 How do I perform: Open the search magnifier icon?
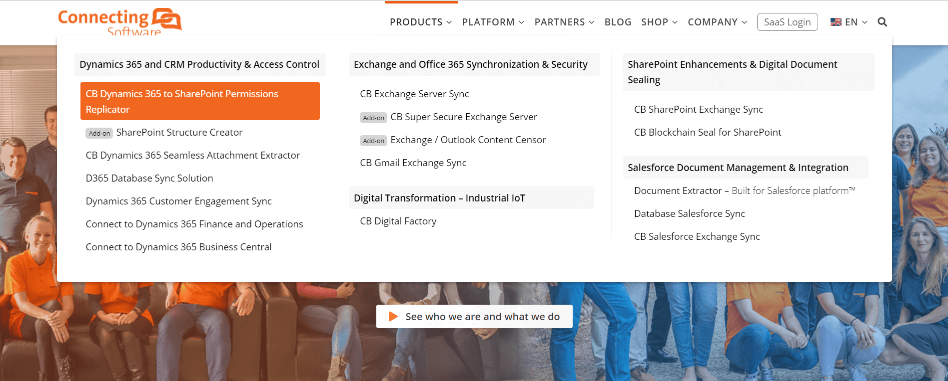[883, 22]
